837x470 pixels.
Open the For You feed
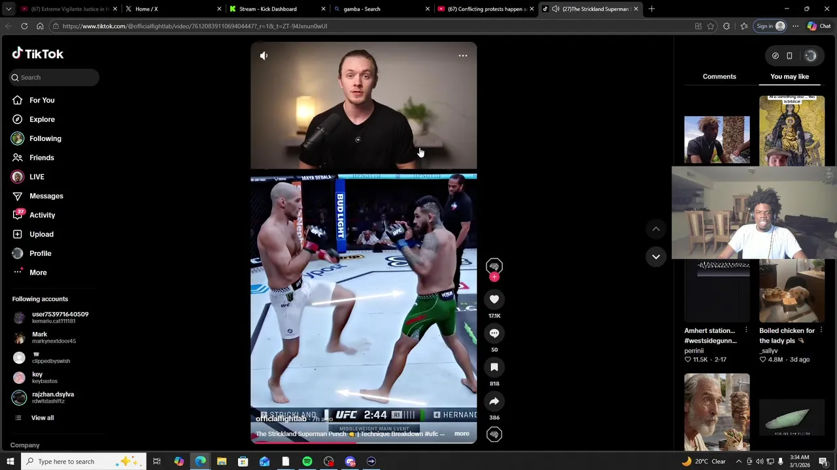42,100
